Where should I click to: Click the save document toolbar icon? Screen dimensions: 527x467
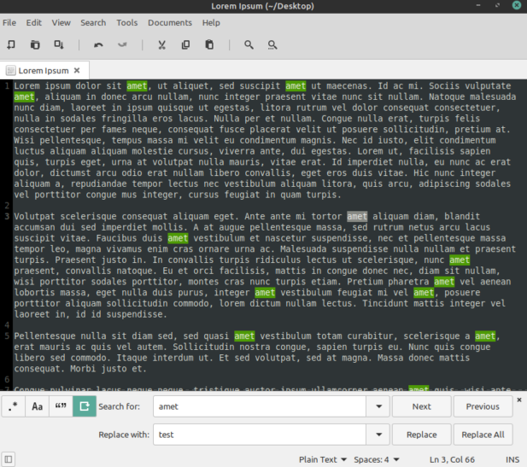[x=59, y=44]
